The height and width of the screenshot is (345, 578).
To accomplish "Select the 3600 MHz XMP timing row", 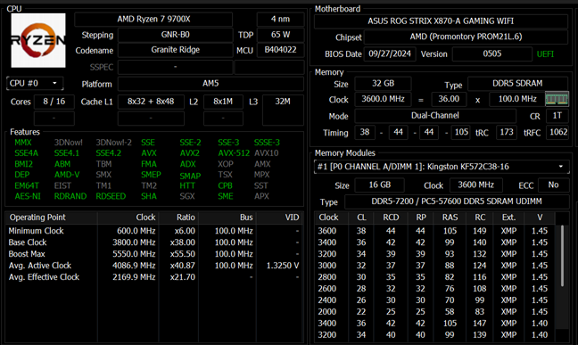I will [x=435, y=231].
